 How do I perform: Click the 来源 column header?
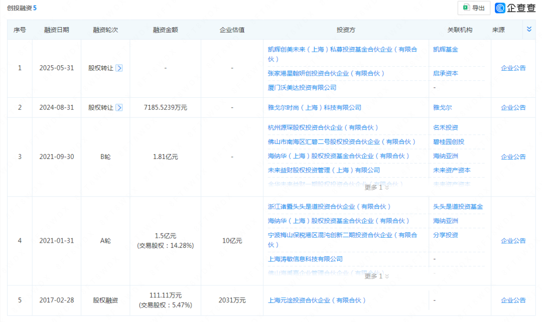[498, 30]
